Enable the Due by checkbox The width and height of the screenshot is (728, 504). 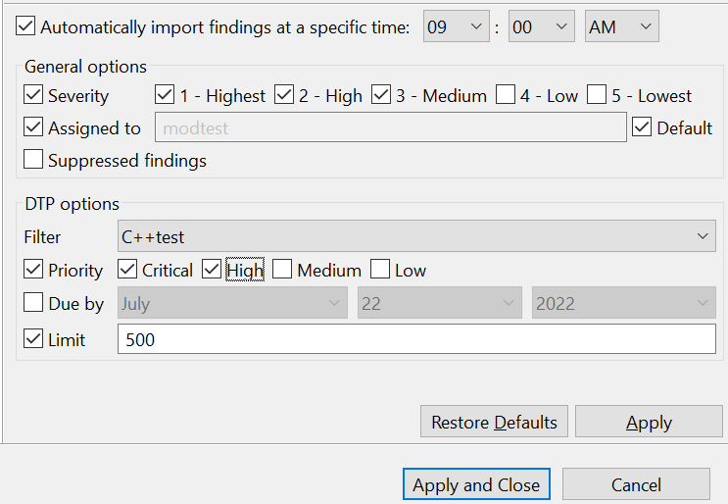tap(33, 302)
